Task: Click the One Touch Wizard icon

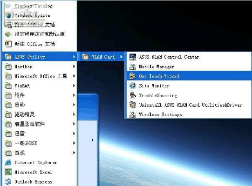Action: coord(133,76)
